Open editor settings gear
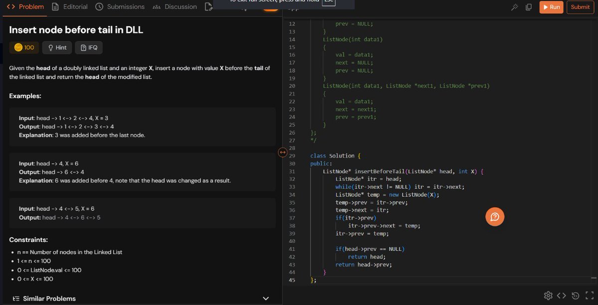The width and height of the screenshot is (598, 305). pyautogui.click(x=549, y=296)
